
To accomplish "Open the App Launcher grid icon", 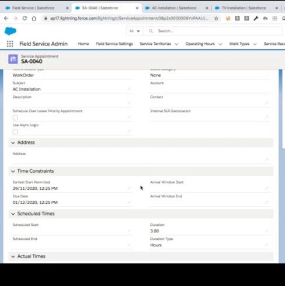I will point(10,44).
